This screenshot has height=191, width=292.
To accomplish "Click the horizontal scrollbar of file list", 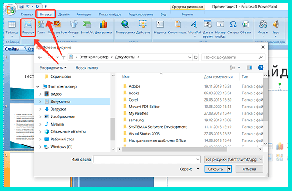I will pos(174,149).
